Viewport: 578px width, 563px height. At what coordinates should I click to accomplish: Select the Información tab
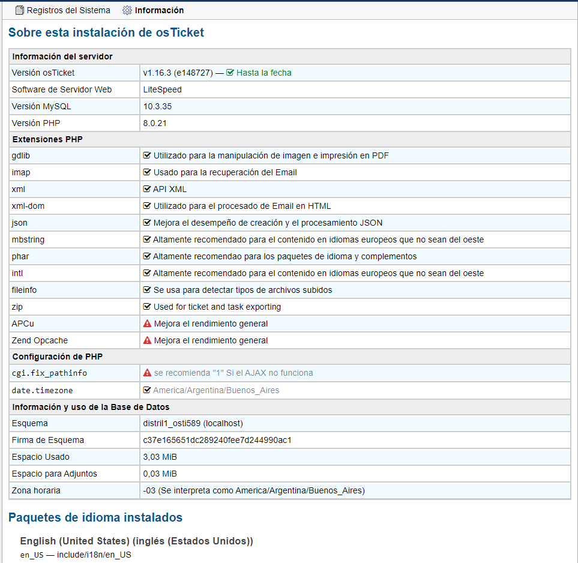click(x=159, y=10)
